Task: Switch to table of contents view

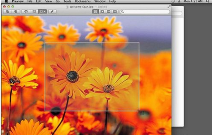Action: point(108,12)
